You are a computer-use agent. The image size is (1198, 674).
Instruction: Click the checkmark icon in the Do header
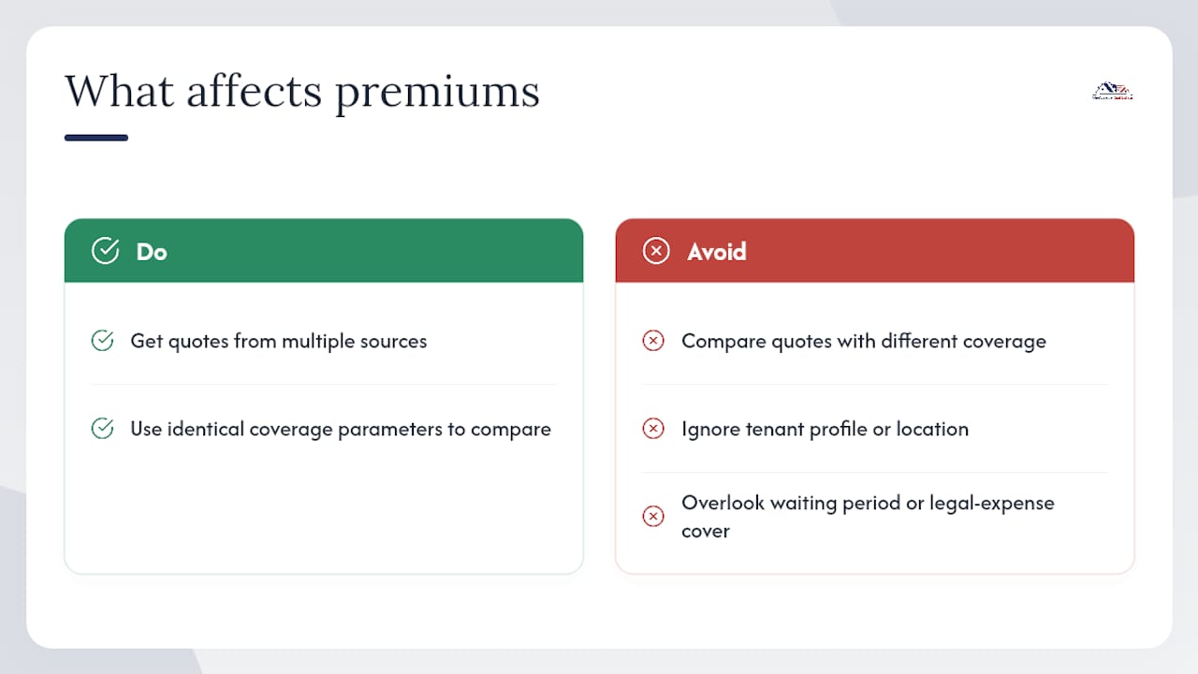coord(105,251)
